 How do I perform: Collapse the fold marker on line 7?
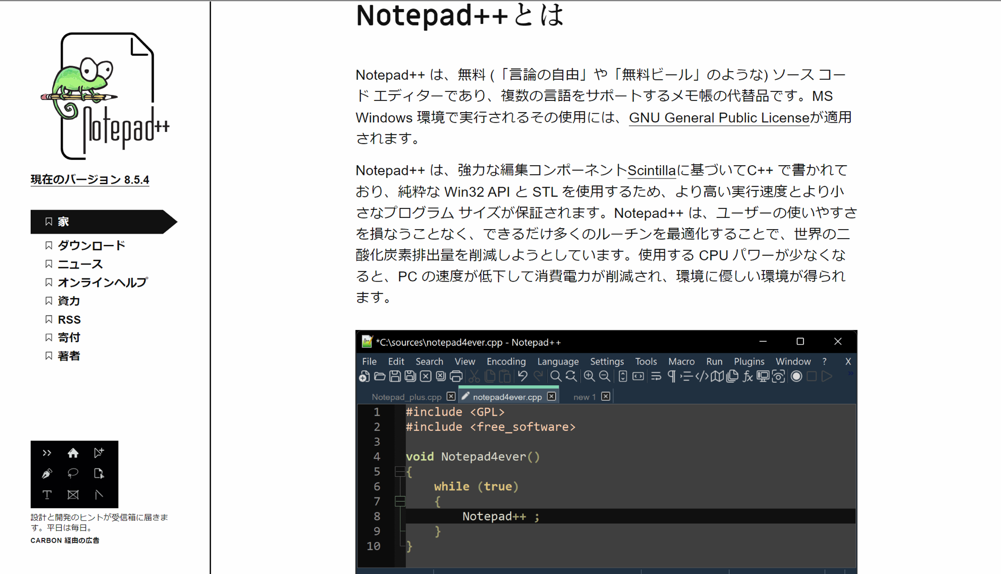[x=400, y=501]
